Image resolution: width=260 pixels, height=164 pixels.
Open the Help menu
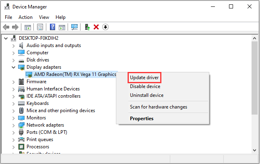point(60,17)
